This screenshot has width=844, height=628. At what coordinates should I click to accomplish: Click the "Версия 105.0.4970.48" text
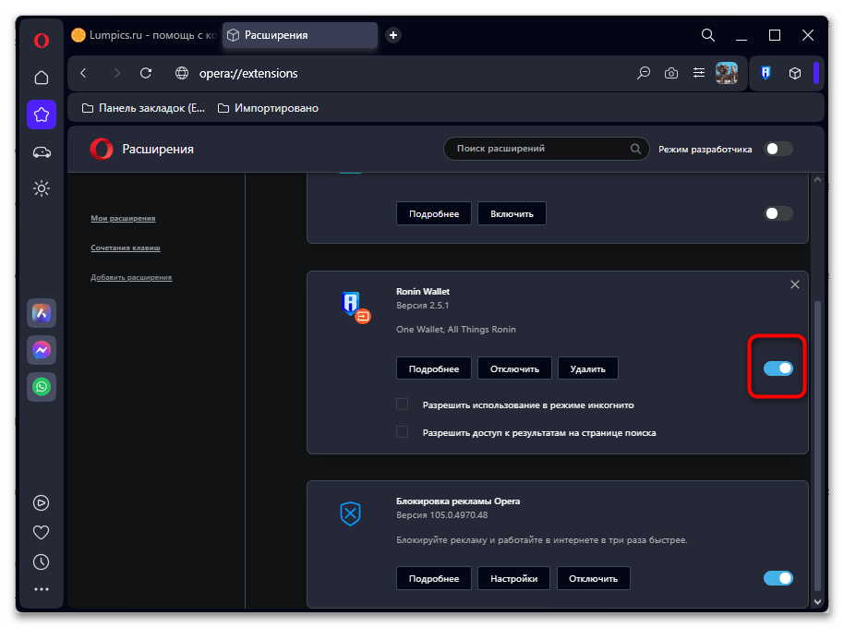click(x=442, y=515)
